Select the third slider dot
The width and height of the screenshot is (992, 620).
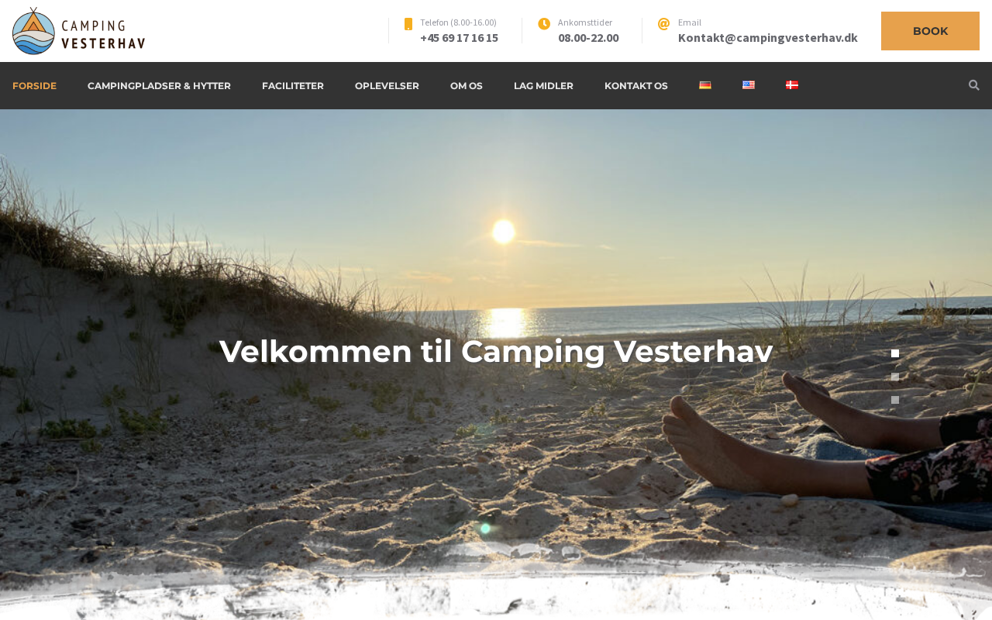click(x=895, y=400)
